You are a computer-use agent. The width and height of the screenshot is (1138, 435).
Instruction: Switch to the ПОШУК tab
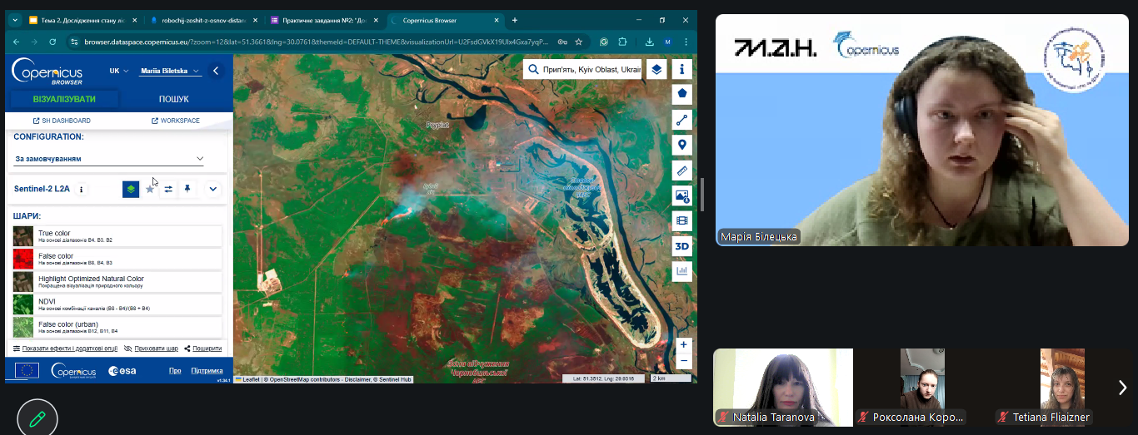173,99
